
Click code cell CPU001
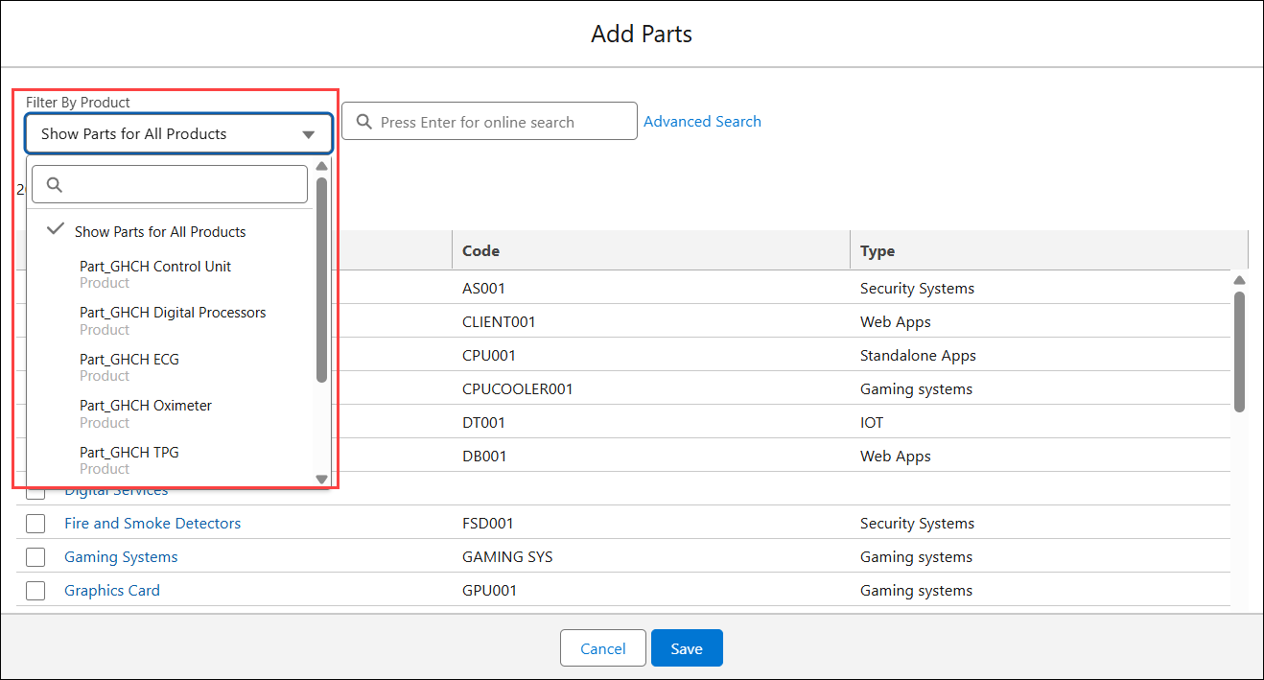point(489,355)
